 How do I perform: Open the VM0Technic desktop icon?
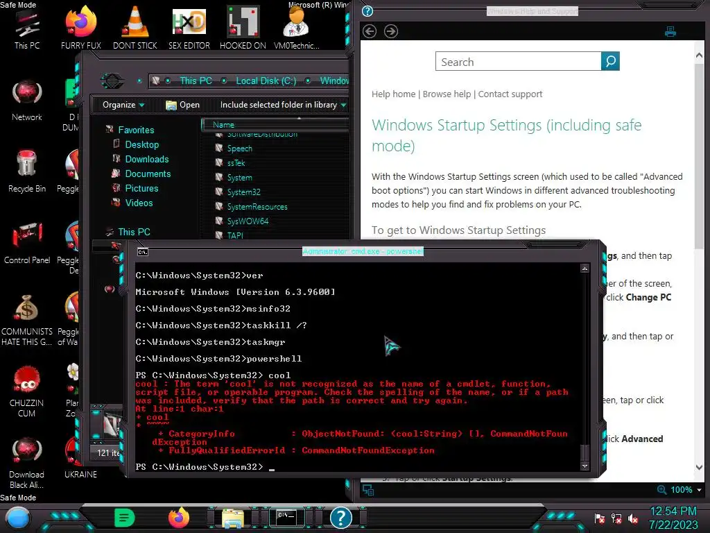(297, 28)
